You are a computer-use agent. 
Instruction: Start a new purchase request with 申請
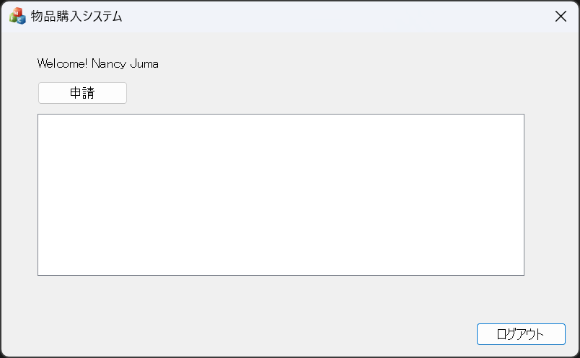point(82,93)
